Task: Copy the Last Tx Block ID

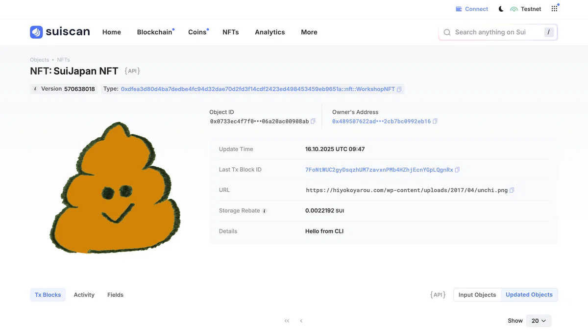Action: click(457, 170)
